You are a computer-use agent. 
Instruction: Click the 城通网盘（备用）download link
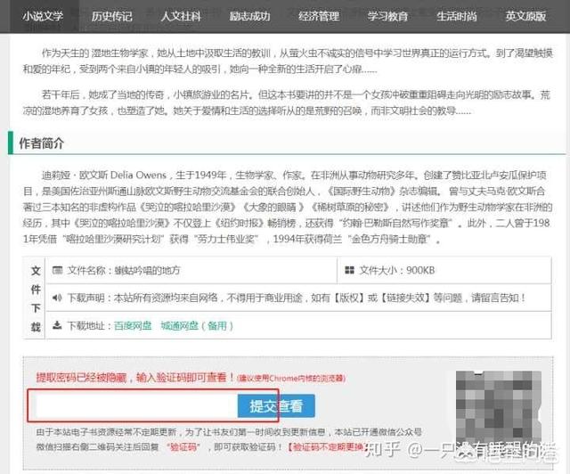[x=197, y=325]
